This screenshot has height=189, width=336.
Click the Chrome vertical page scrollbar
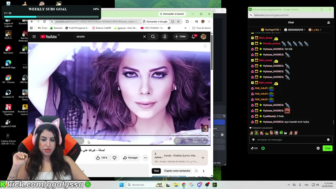click(x=212, y=52)
